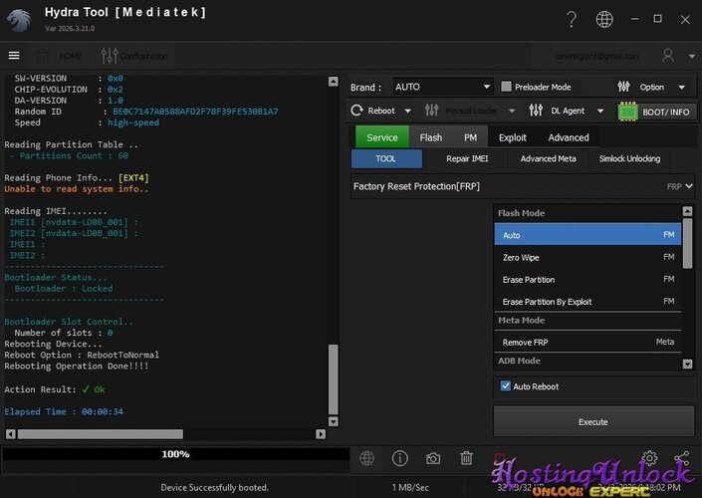The image size is (702, 498).
Task: Expand the Reboot dropdown
Action: pyautogui.click(x=382, y=111)
